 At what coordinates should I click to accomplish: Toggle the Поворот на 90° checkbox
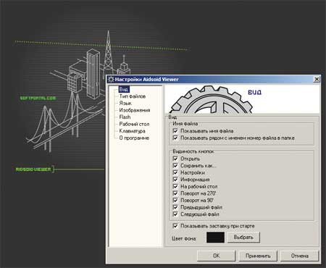[175, 200]
